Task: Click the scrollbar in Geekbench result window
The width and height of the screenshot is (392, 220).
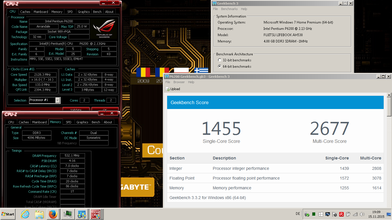Action: click(389, 107)
